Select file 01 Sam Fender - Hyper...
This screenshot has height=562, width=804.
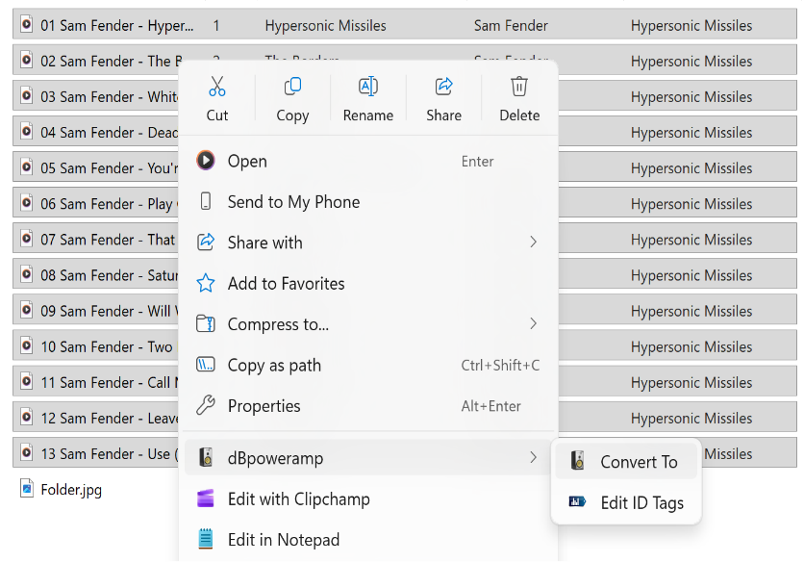(x=117, y=26)
